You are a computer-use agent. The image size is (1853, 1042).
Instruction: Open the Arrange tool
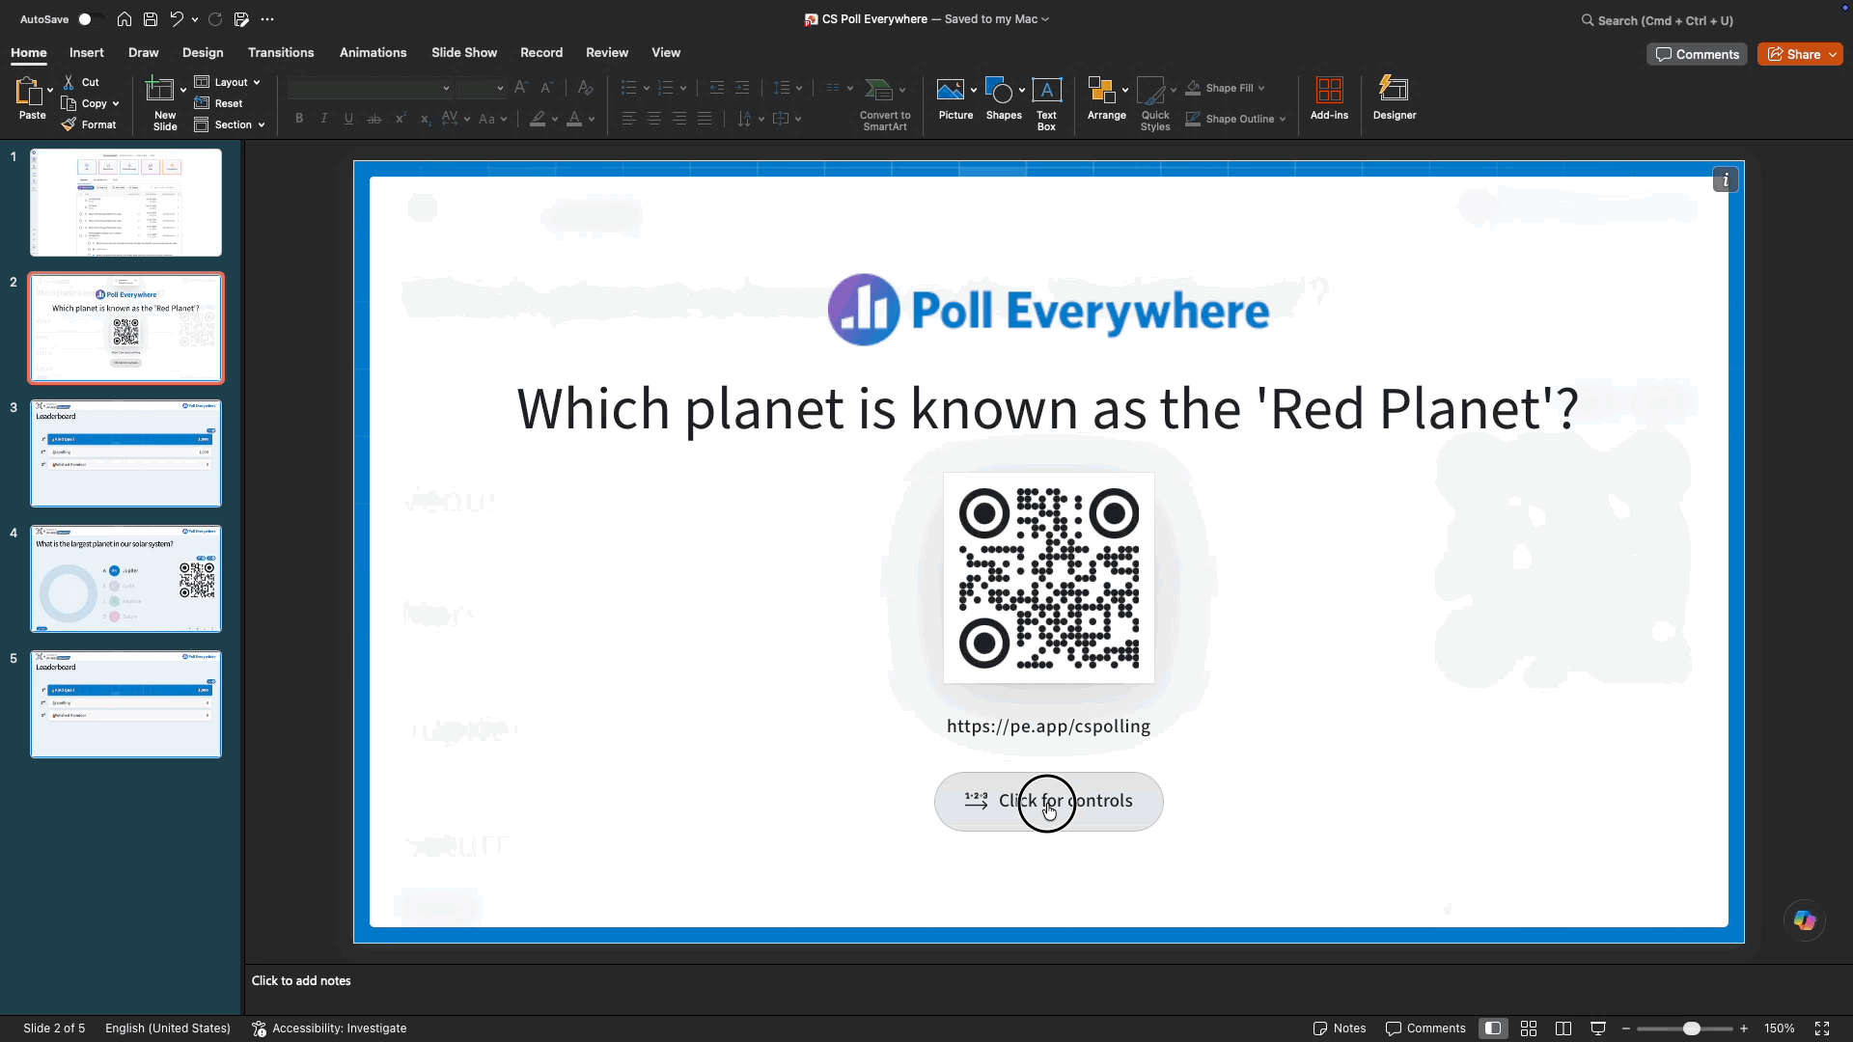point(1106,99)
